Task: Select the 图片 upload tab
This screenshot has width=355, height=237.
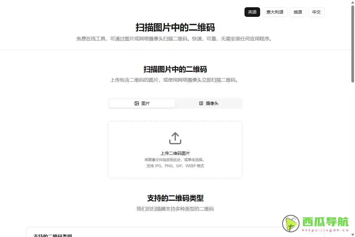Action: click(x=142, y=103)
